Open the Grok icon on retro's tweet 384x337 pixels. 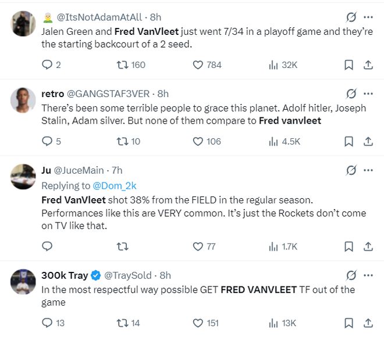pos(351,94)
